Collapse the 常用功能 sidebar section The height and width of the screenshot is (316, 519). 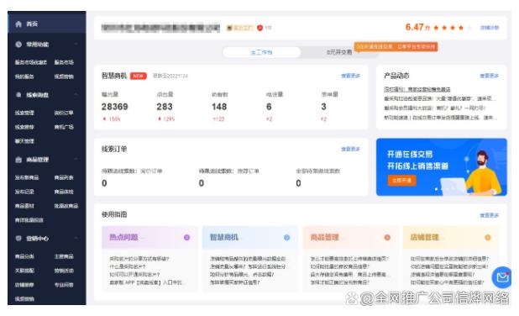pos(76,44)
